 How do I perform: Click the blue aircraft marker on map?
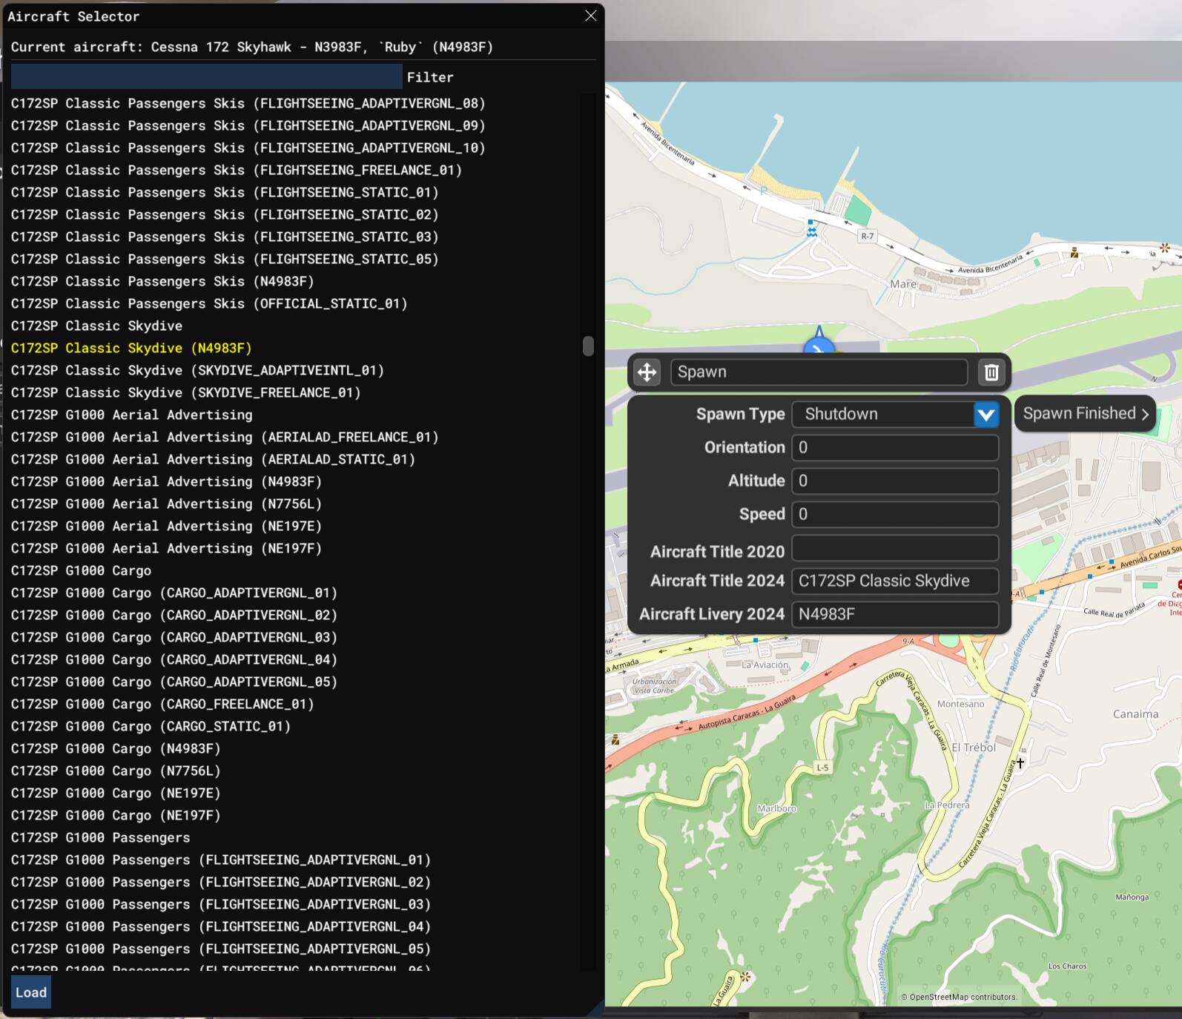point(819,345)
